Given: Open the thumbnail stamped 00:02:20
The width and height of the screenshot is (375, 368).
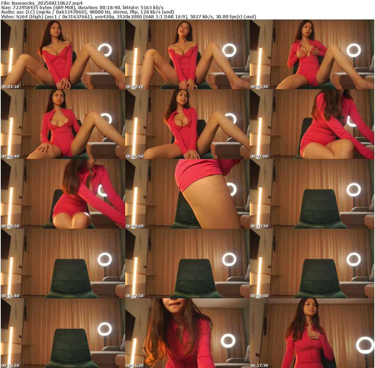Looking at the screenshot, I should (x=187, y=54).
